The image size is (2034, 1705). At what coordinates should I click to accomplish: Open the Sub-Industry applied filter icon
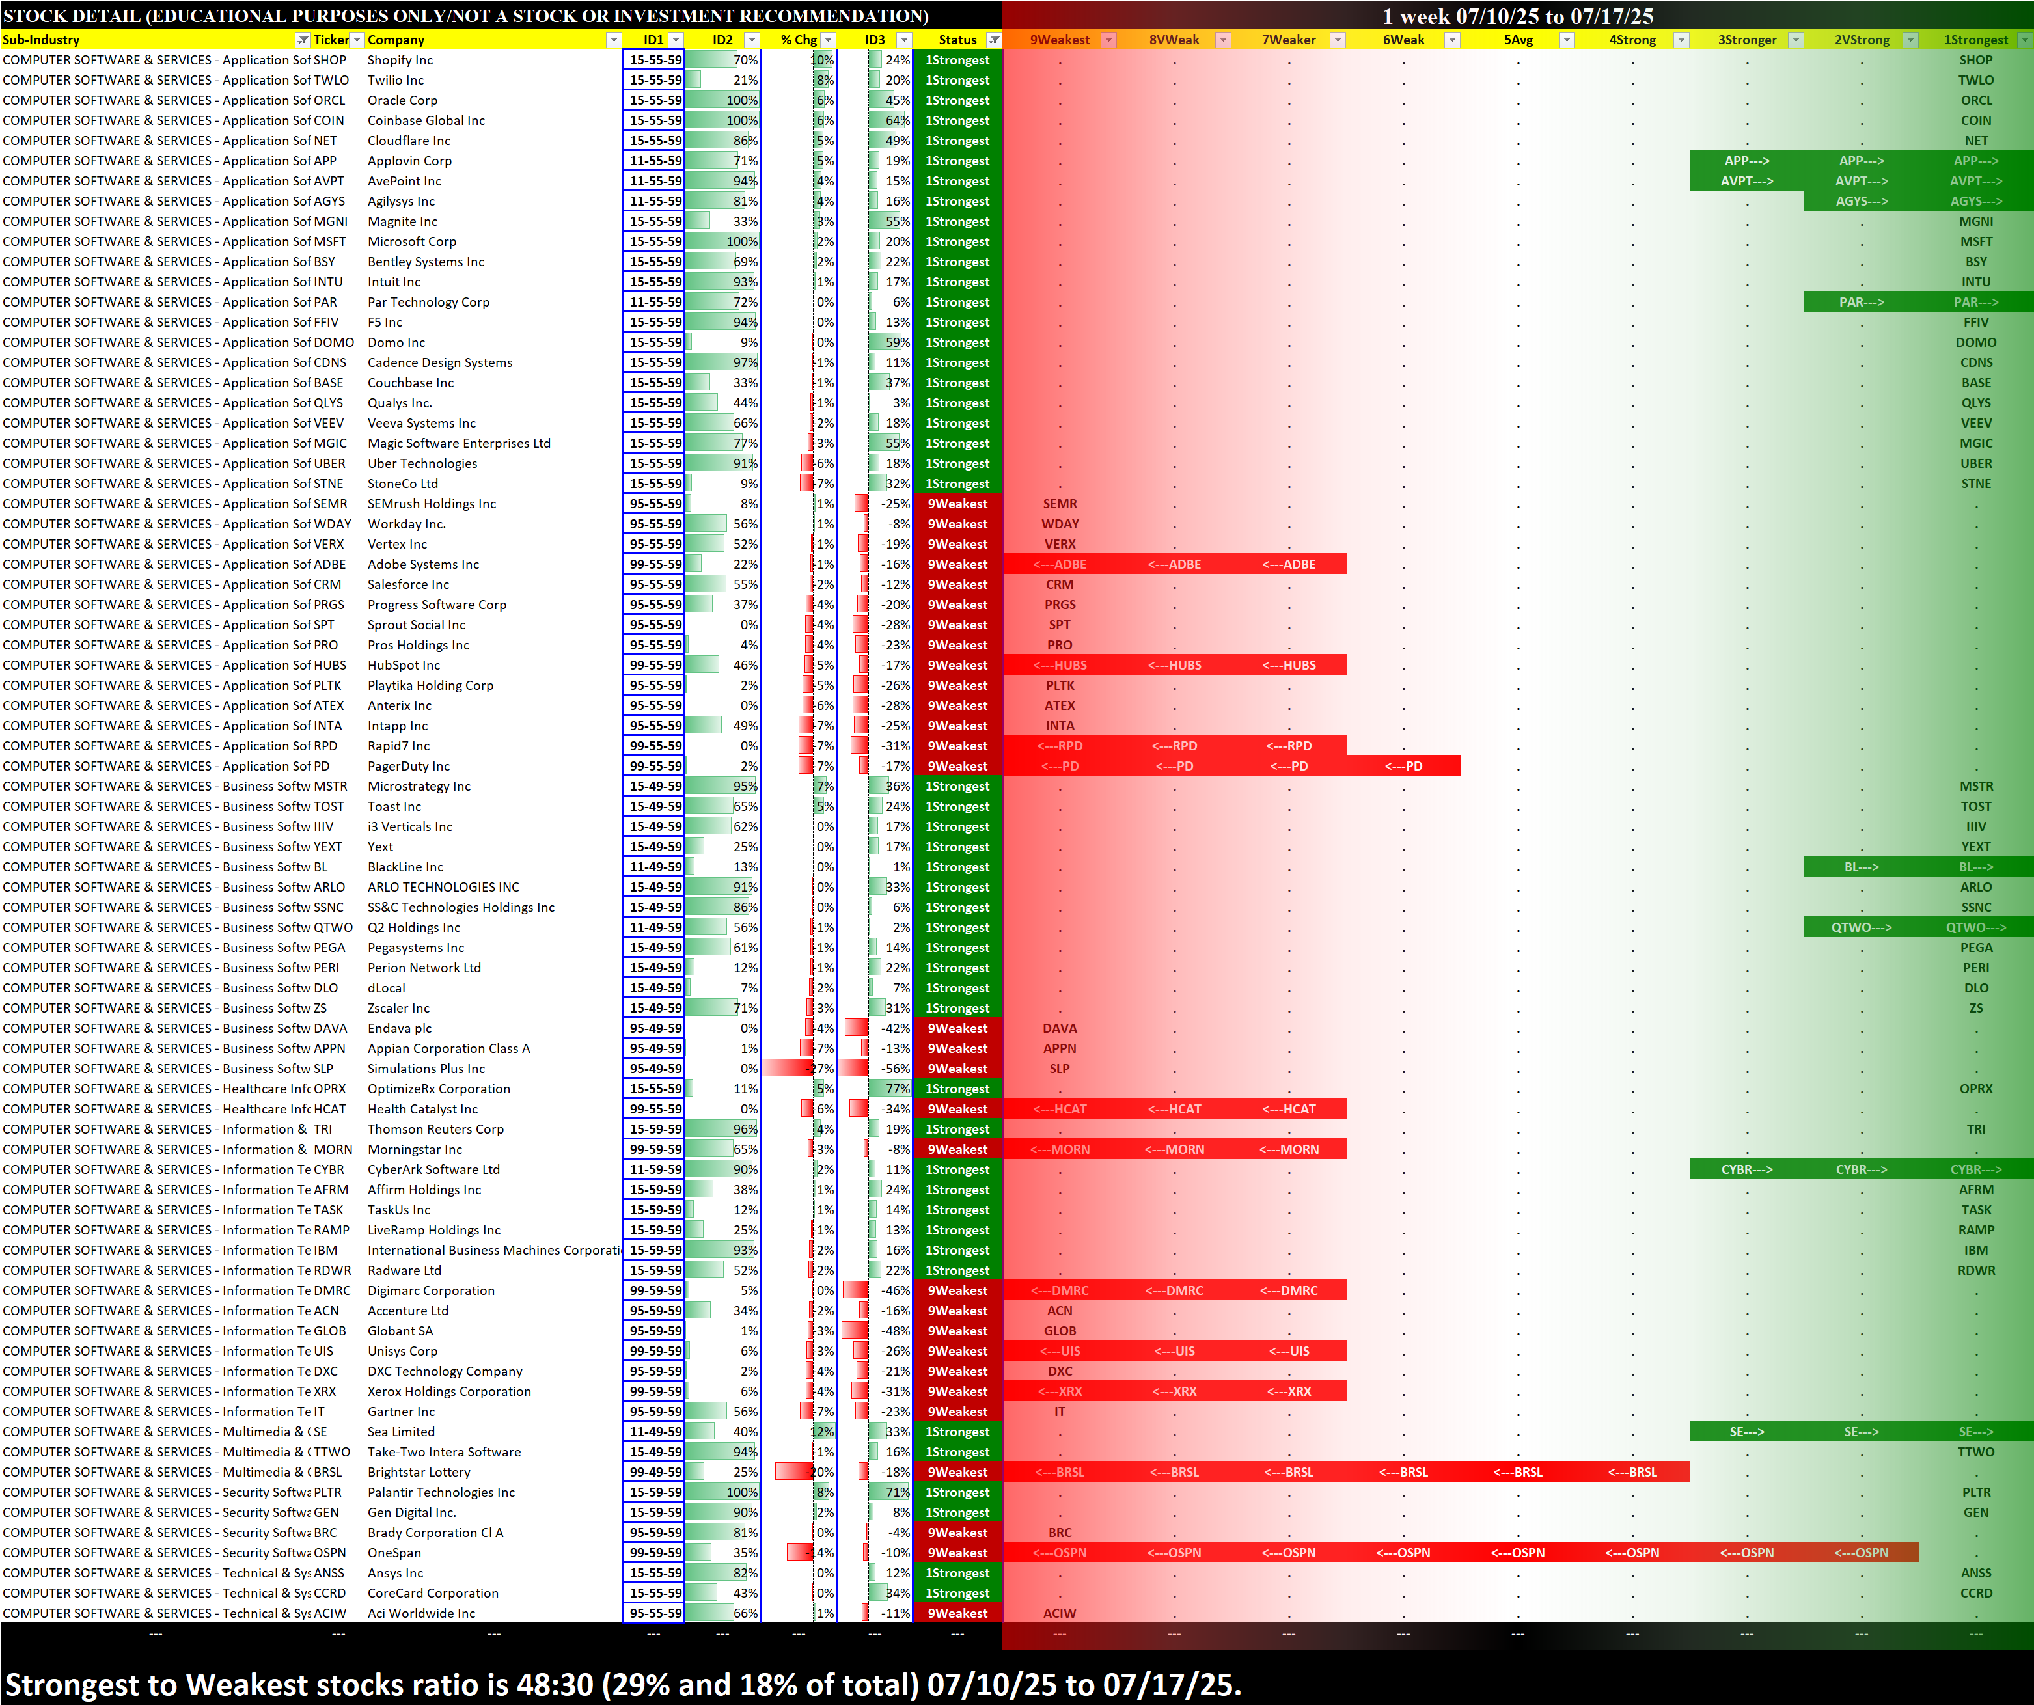pos(302,40)
